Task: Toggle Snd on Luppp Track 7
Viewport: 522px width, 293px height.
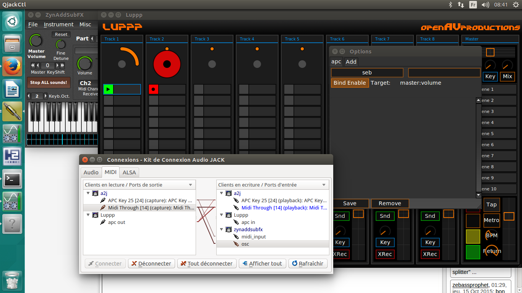Action: pyautogui.click(x=385, y=216)
